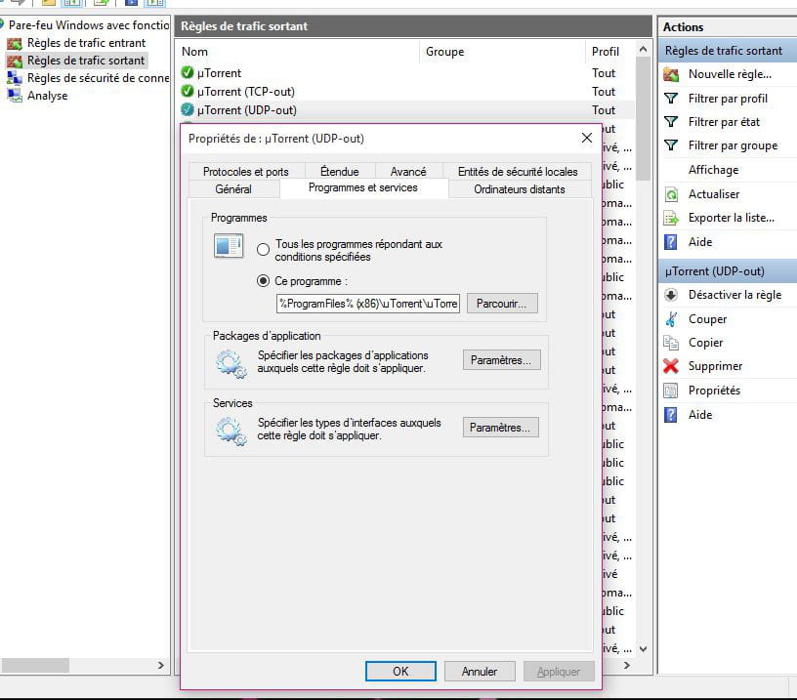Click the red Supprimer cross icon
797x700 pixels.
point(671,366)
